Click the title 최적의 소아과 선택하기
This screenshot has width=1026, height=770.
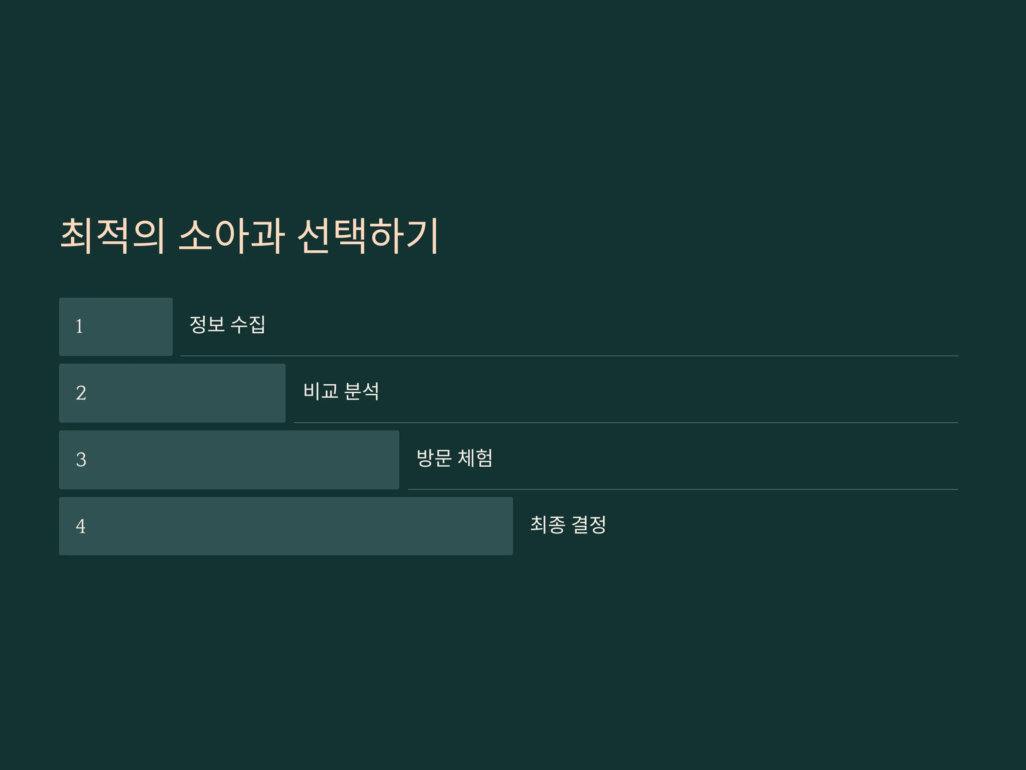point(249,236)
